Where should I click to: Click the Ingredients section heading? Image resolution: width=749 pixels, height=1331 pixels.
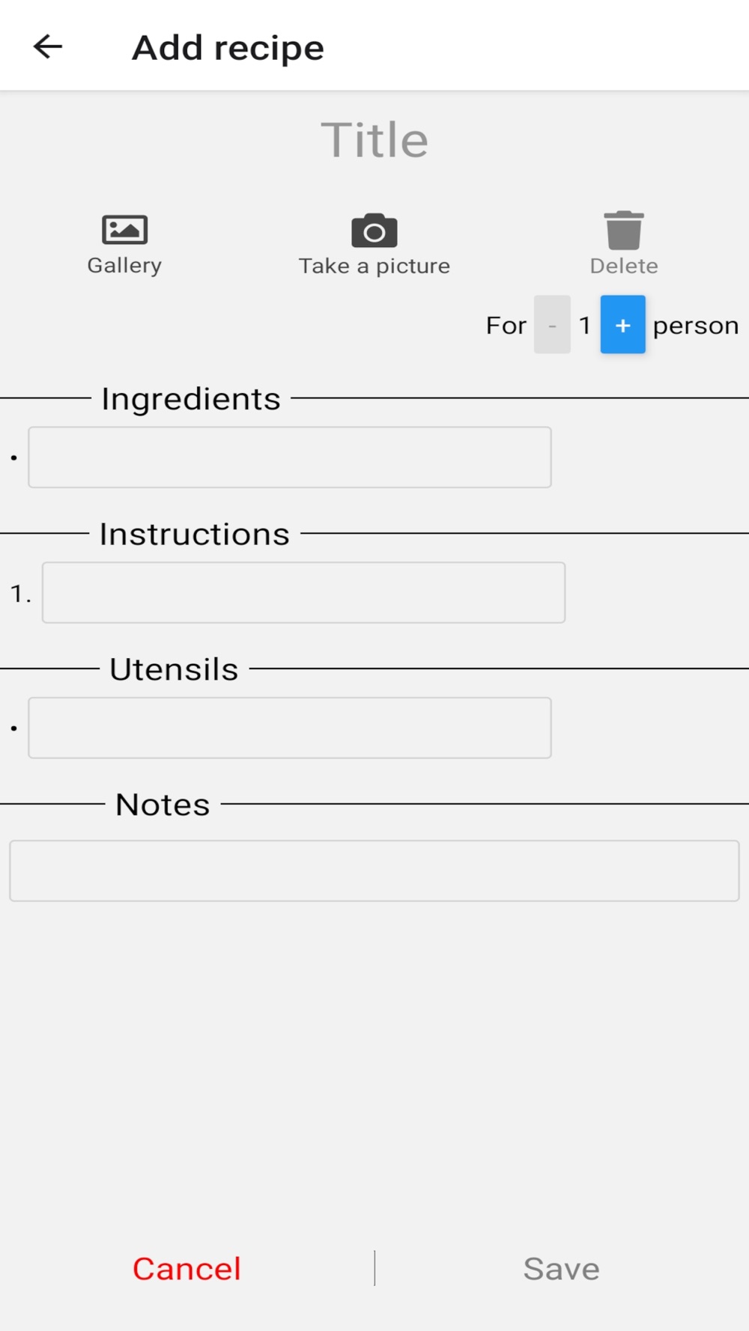tap(191, 399)
